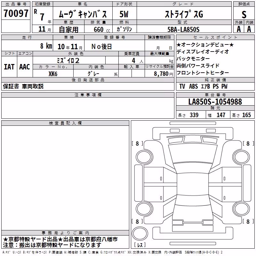This screenshot has height=256, width=256.
Task: Click the 内装 interior grade A
Action: coord(249,29)
